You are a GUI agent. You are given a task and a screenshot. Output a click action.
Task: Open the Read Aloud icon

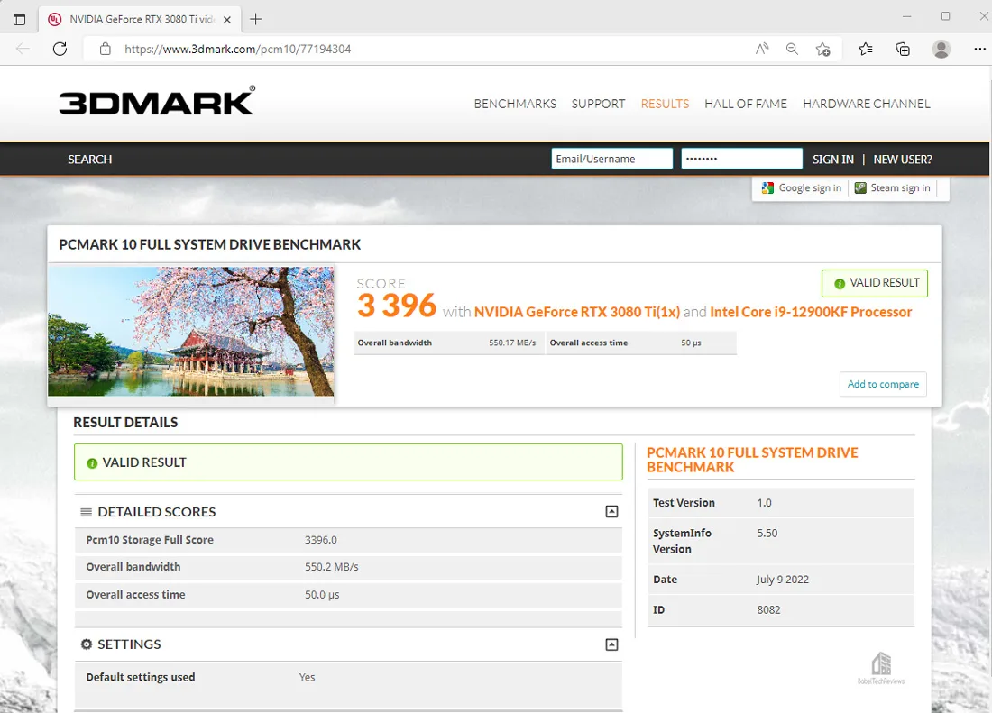[762, 49]
